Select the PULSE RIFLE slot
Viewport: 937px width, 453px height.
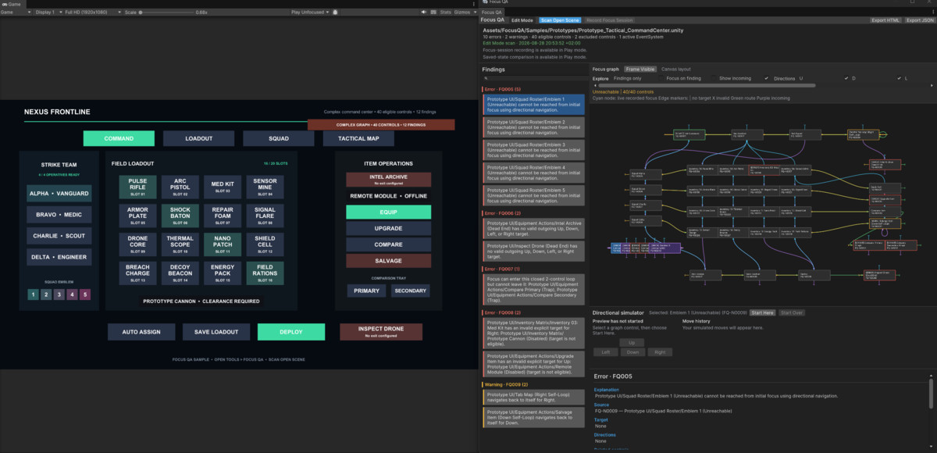point(138,187)
